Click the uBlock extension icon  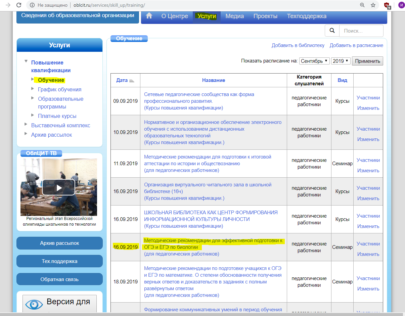click(x=387, y=5)
